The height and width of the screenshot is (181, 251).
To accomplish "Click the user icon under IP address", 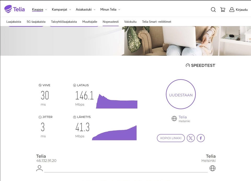I will coord(39,168).
